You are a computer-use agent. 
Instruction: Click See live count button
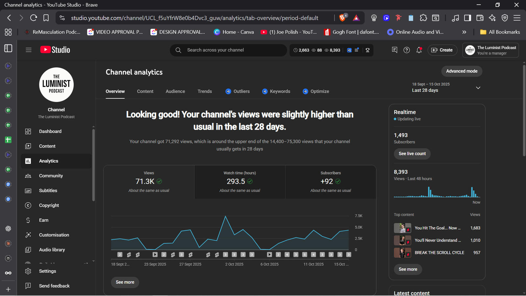pos(412,154)
